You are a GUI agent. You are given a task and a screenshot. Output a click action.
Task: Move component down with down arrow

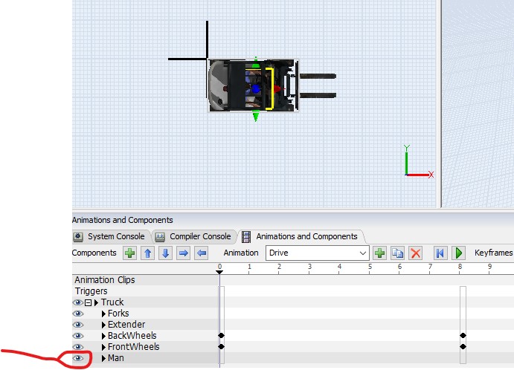[x=166, y=253]
